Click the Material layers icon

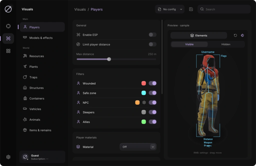coord(78,147)
